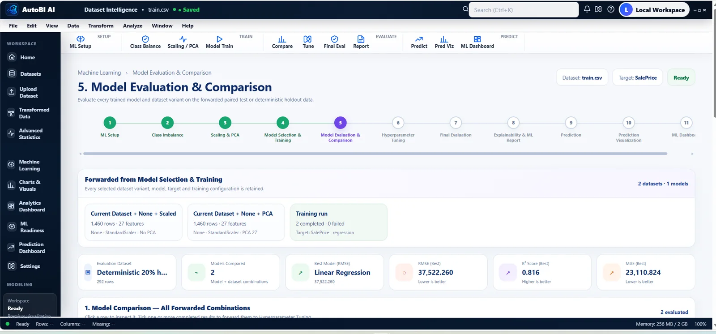Click the notifications bell icon
The image size is (716, 334).
[587, 9]
